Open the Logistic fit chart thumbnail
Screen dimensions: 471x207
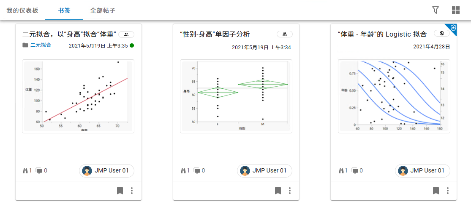[394, 96]
